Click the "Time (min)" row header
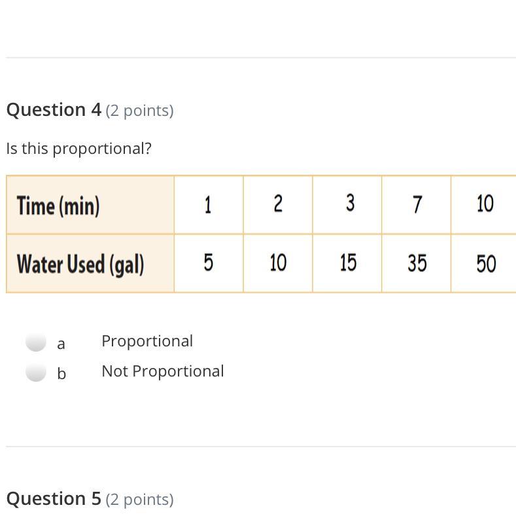 click(x=58, y=206)
